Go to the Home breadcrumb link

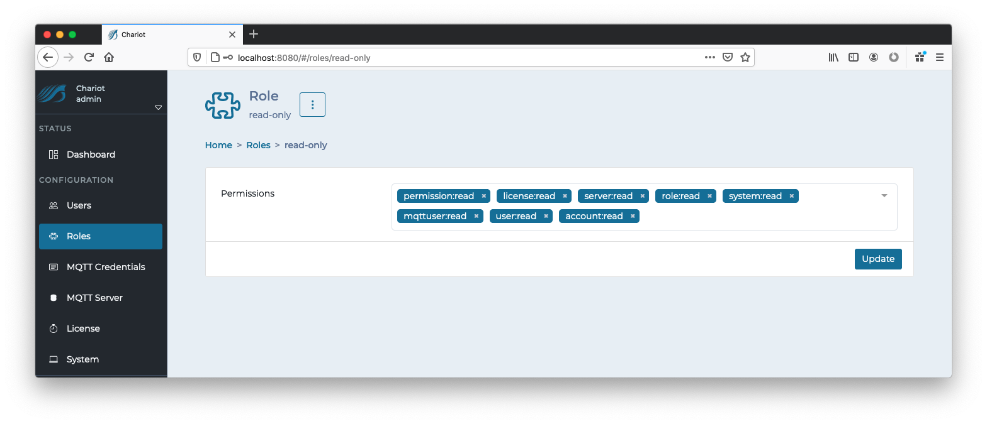218,145
